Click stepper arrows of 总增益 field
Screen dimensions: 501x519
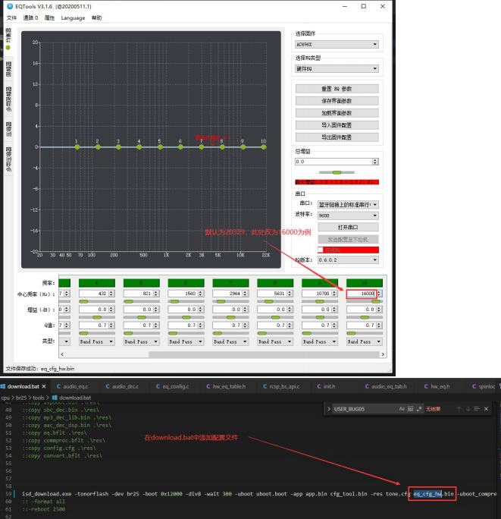(x=375, y=162)
